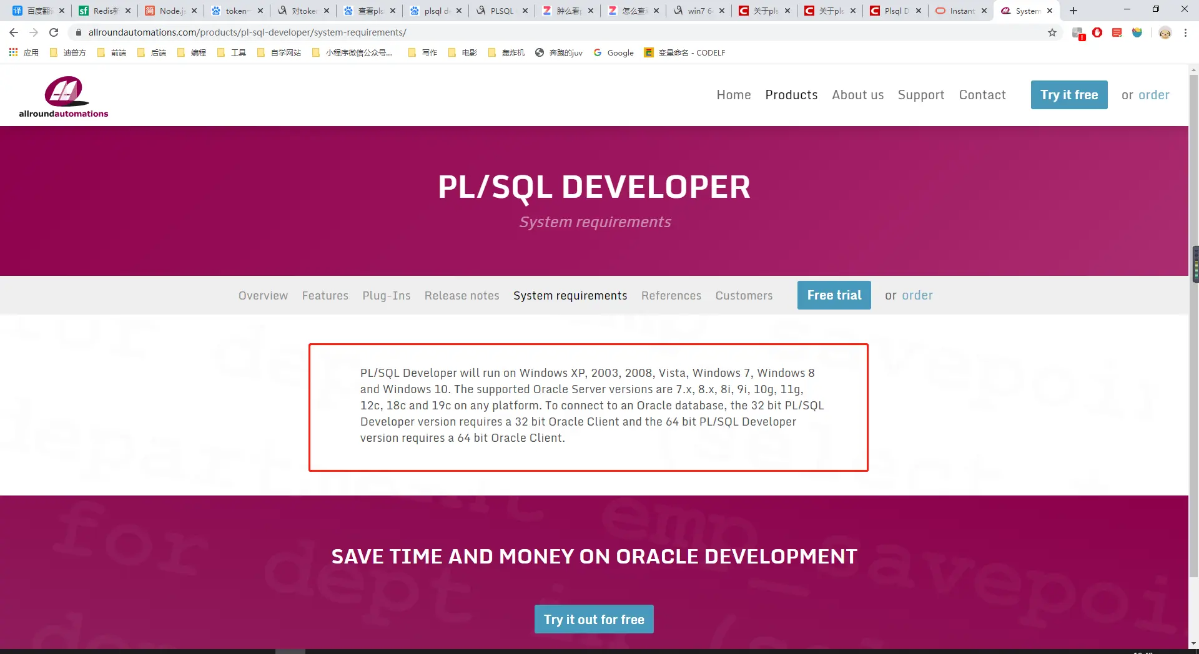Close the Redis tab
The width and height of the screenshot is (1199, 654).
coord(128,11)
